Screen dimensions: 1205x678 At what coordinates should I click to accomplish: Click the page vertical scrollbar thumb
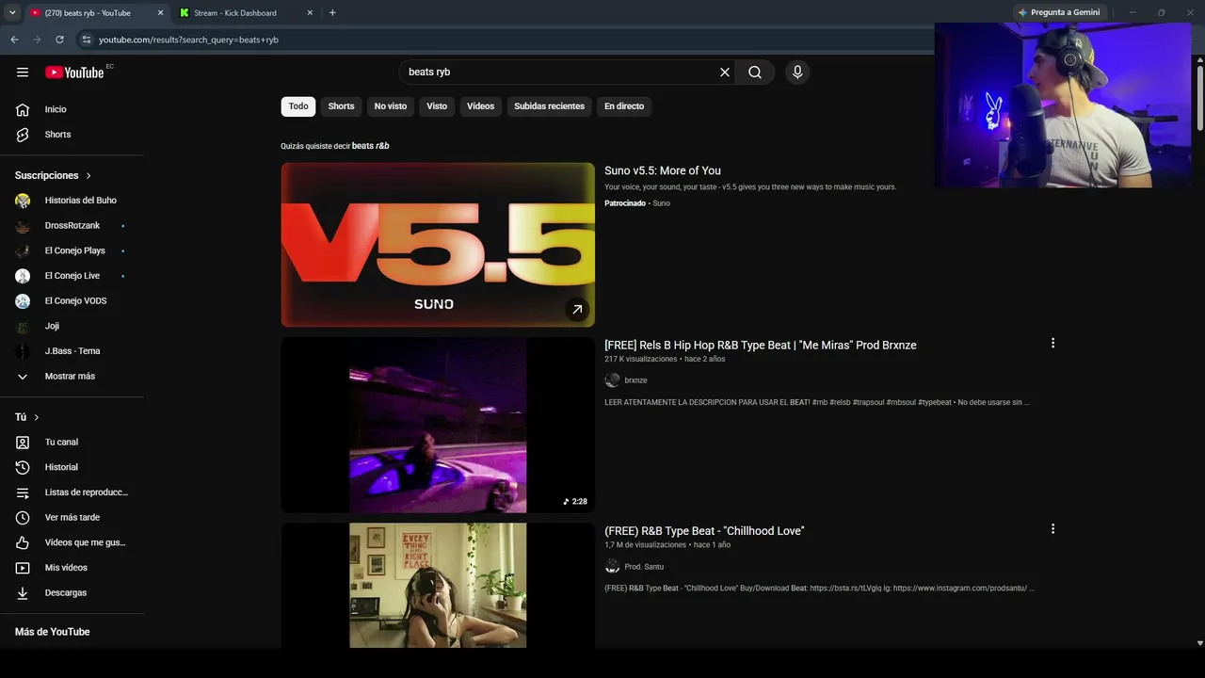point(1199,99)
